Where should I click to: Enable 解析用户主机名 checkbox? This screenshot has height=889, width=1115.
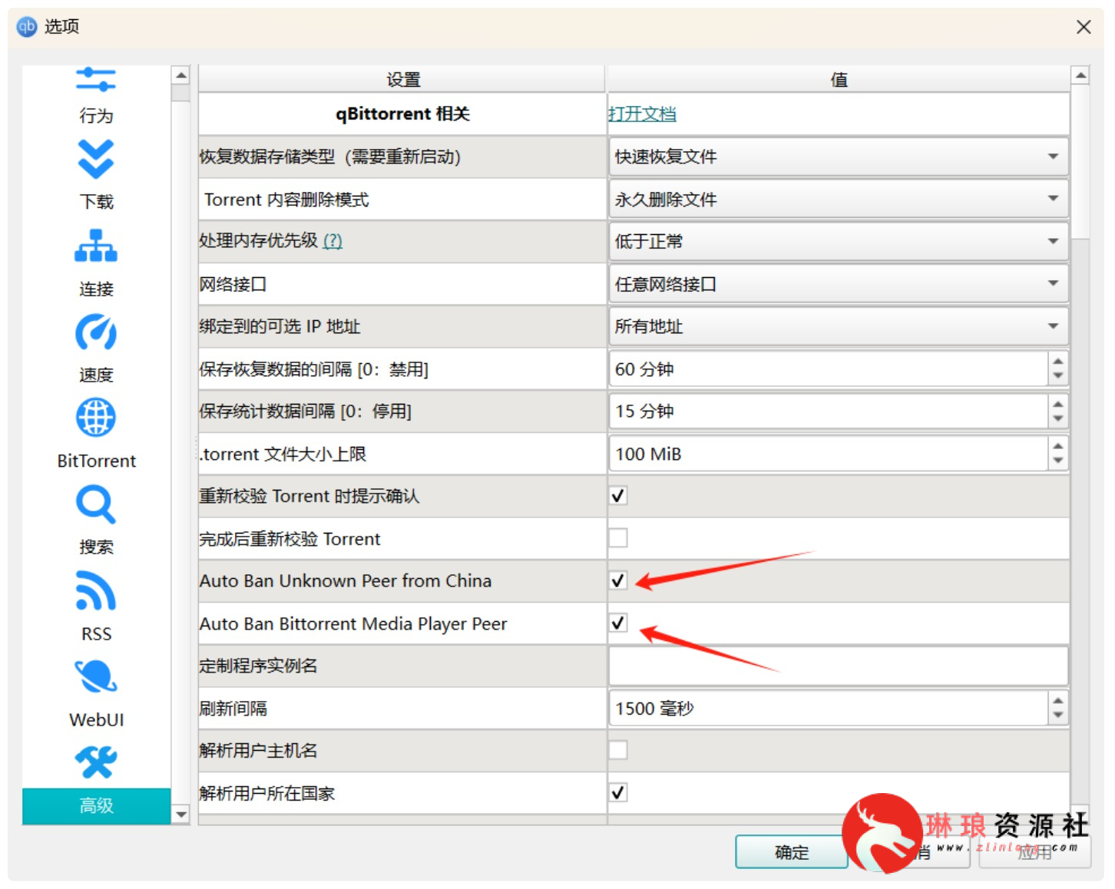click(x=618, y=750)
